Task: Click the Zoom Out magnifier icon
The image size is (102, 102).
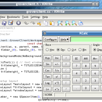Action: pos(74,23)
